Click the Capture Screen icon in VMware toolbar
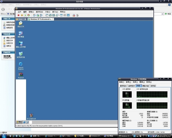This screenshot has height=138, width=172. tap(74, 15)
